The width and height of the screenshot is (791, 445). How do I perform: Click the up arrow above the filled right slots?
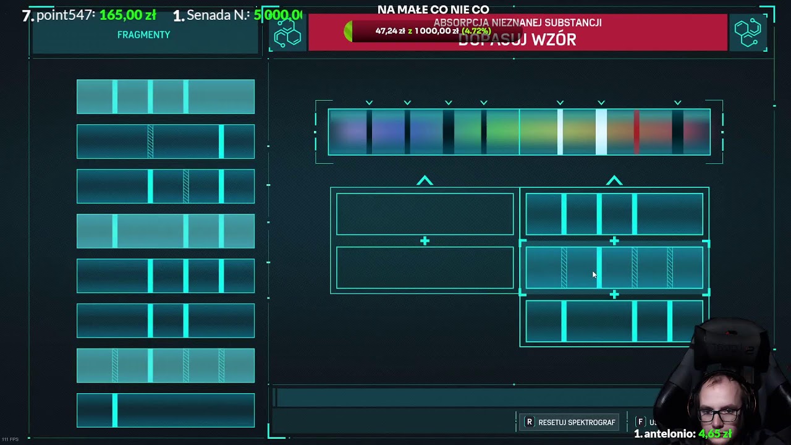614,180
